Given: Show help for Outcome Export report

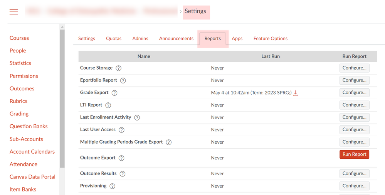Looking at the screenshot, I should (x=121, y=158).
